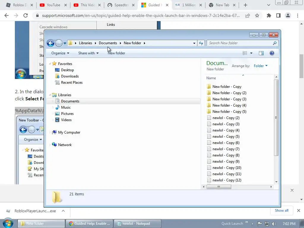Click the volume speaker tray icon
The width and height of the screenshot is (304, 228).
click(x=274, y=224)
